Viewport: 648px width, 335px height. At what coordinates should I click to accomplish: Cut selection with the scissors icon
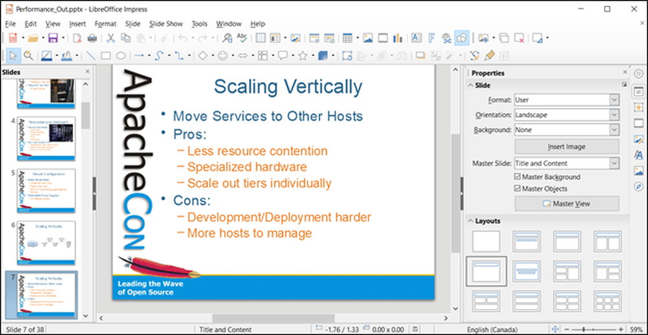click(x=111, y=38)
